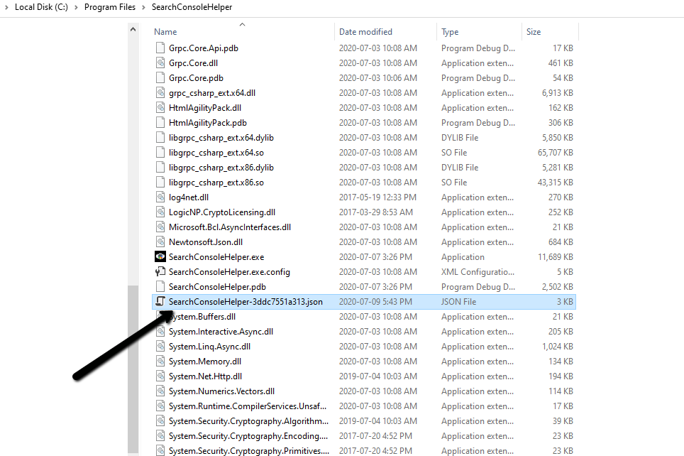Expand the chevron after Program Files
684x456 pixels.
[x=143, y=7]
